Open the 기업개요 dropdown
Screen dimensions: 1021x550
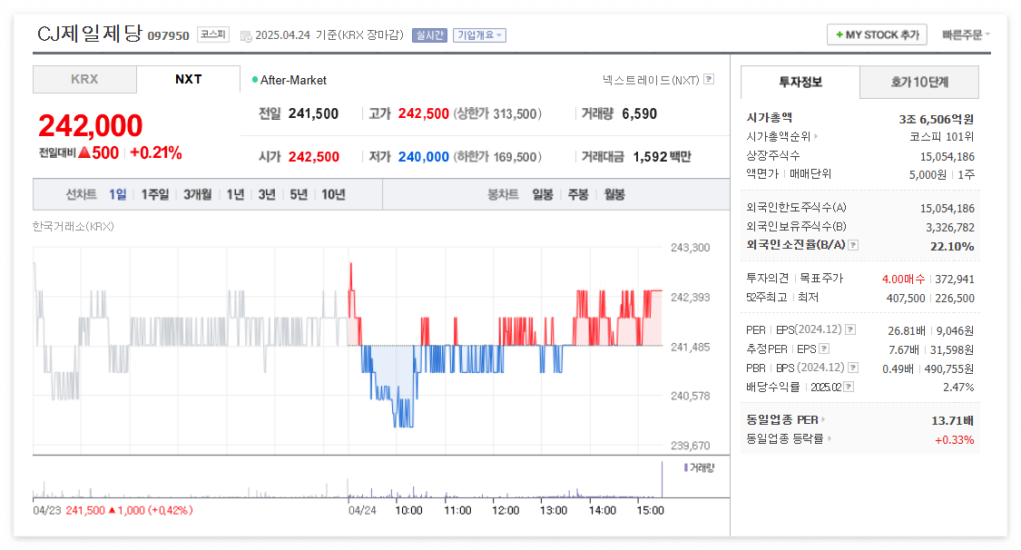pos(479,34)
